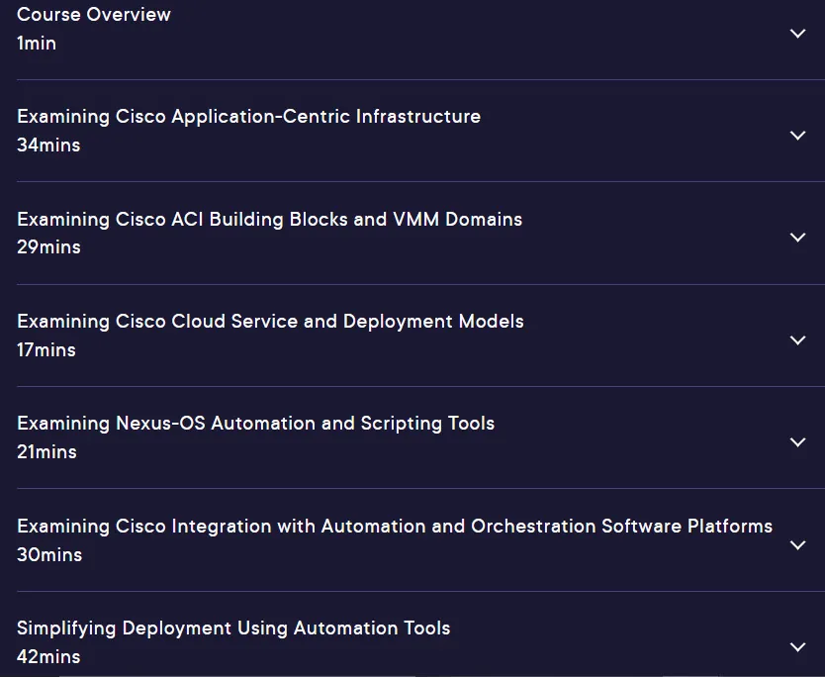Click the 1min duration label
Screen dimensions: 825x677
(x=37, y=44)
